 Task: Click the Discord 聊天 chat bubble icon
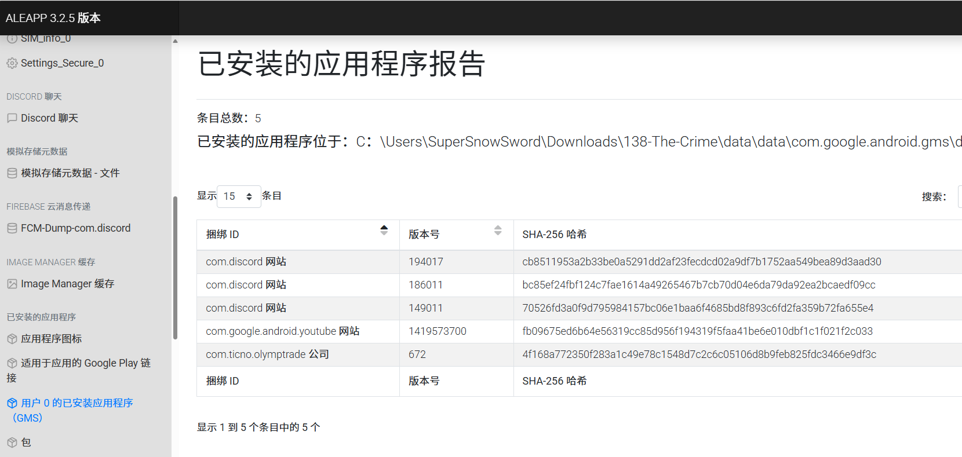coord(12,118)
